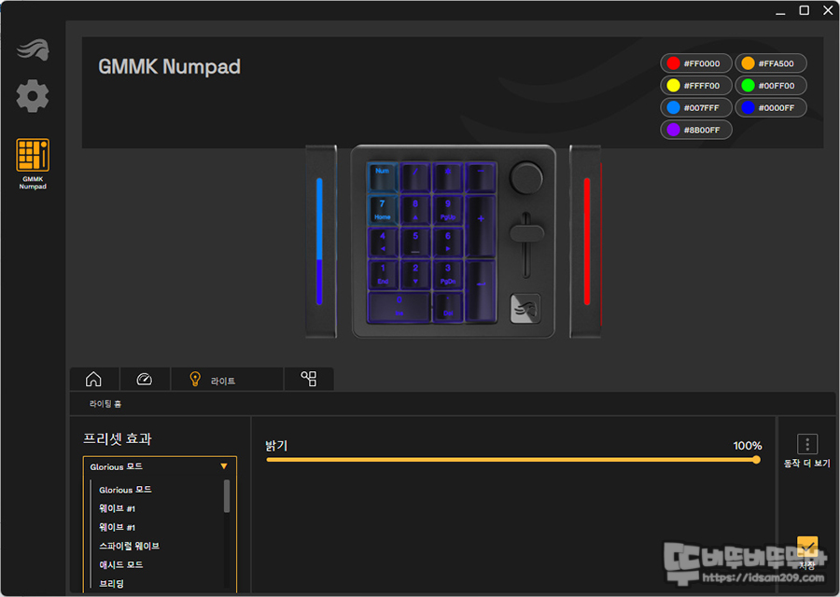Choose Glorious 모드 from the preset list
Viewport: 840px width, 597px height.
pos(125,490)
